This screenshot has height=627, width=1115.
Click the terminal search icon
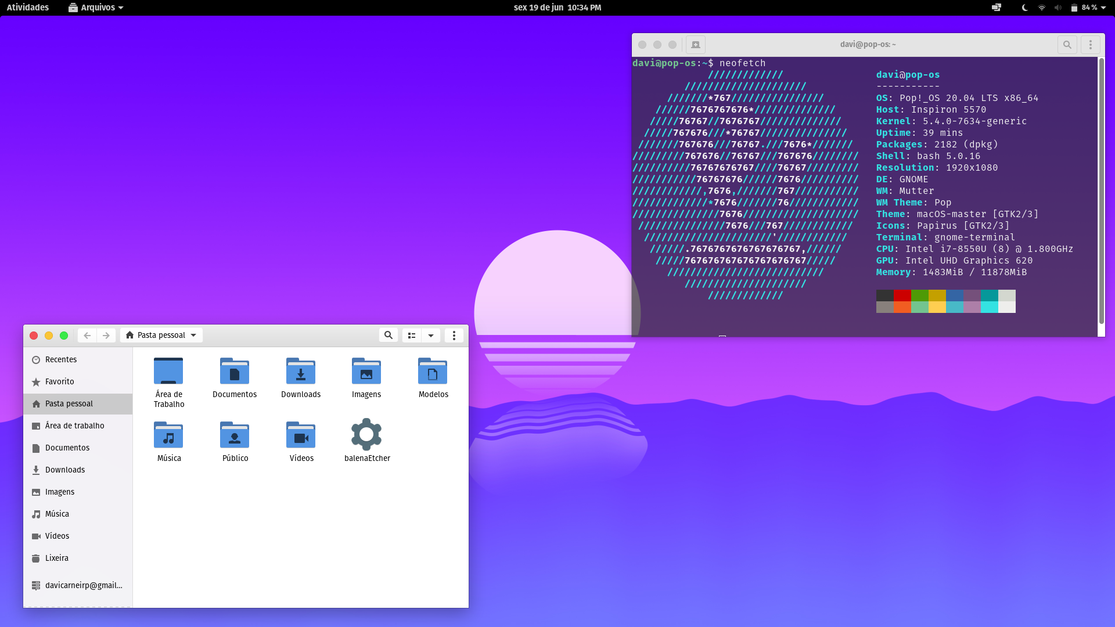point(1067,45)
